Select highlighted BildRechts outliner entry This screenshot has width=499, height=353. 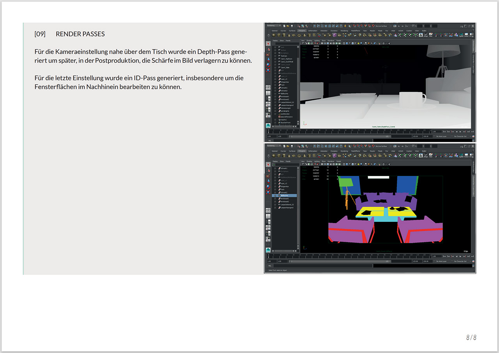(x=284, y=195)
